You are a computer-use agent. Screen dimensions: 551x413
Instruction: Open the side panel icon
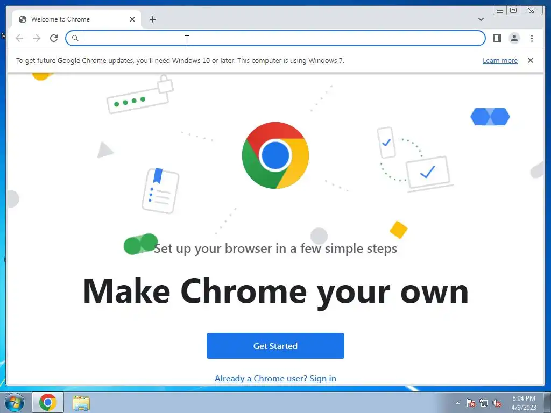497,38
